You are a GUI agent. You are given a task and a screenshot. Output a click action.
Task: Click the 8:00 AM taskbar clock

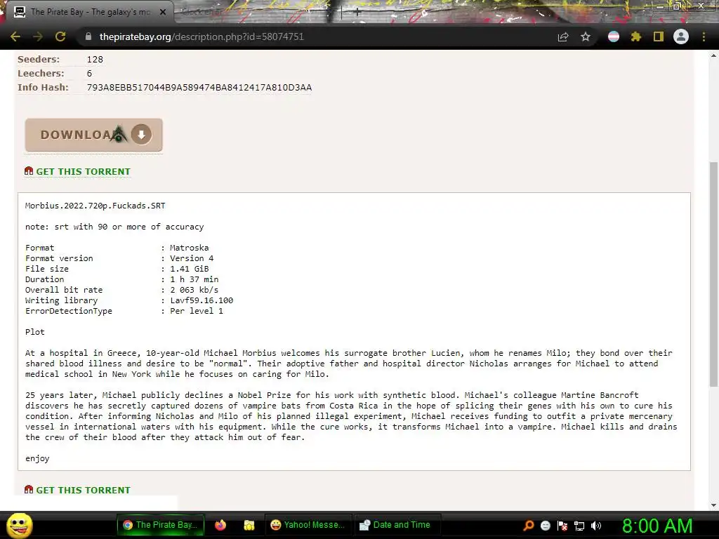[x=657, y=525]
